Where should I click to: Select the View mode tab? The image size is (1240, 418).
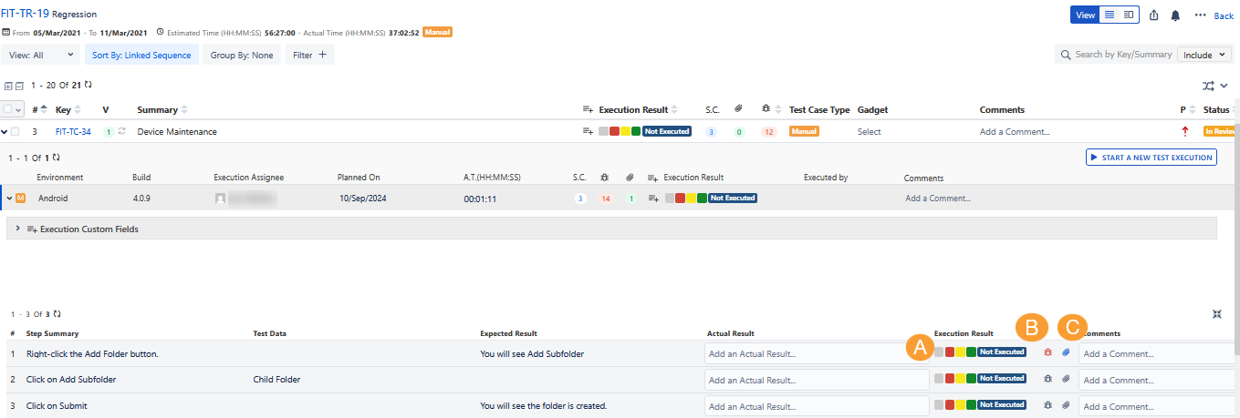coord(1086,15)
